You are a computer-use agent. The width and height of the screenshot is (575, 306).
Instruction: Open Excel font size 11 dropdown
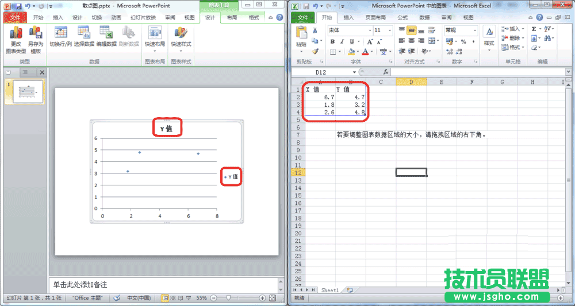pyautogui.click(x=390, y=30)
